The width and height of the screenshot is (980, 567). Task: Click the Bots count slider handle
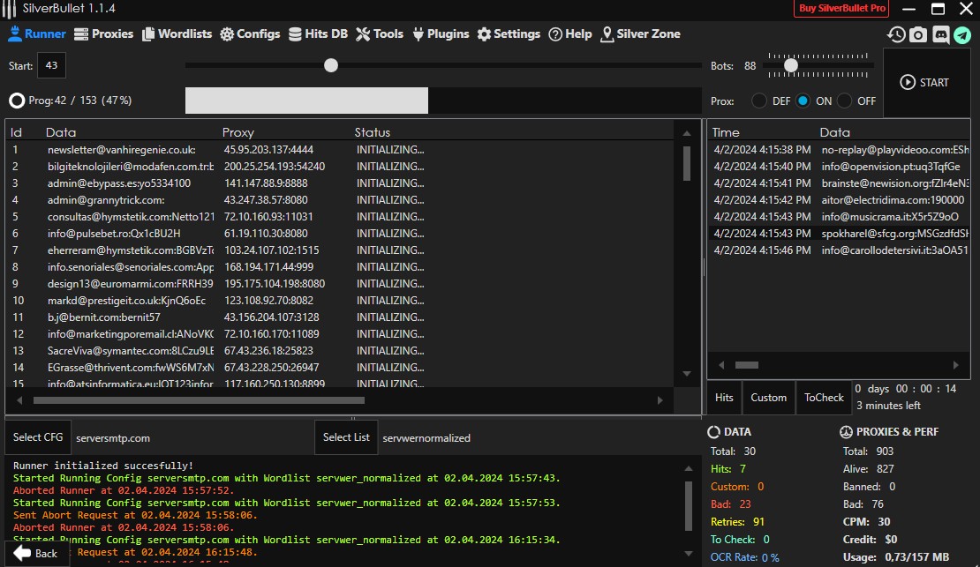click(791, 65)
